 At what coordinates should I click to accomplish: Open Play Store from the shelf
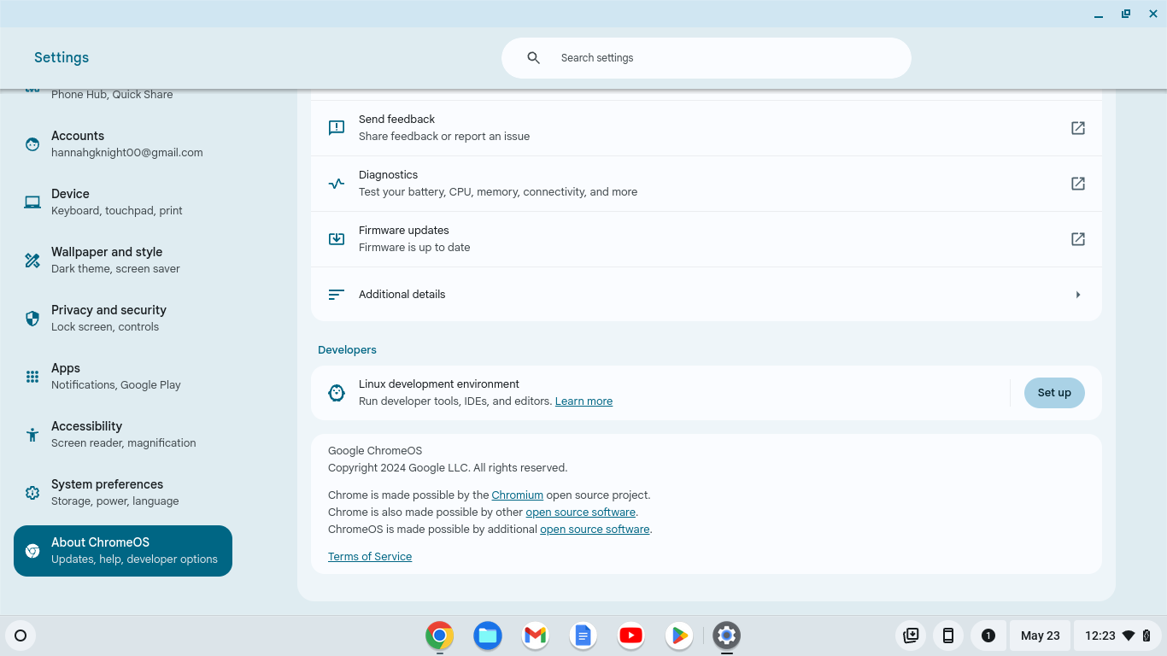[x=679, y=635]
